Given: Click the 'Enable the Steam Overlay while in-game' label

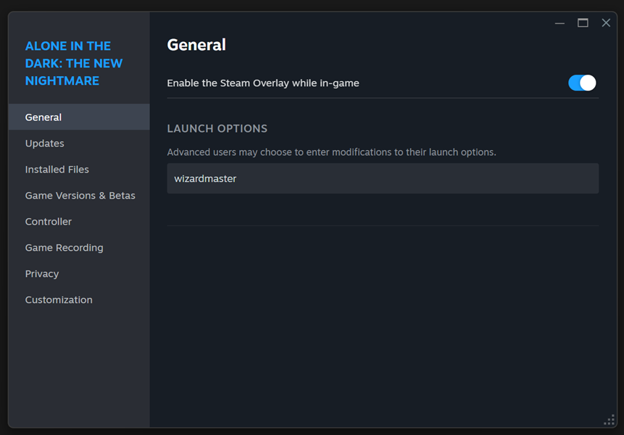Looking at the screenshot, I should [x=263, y=83].
